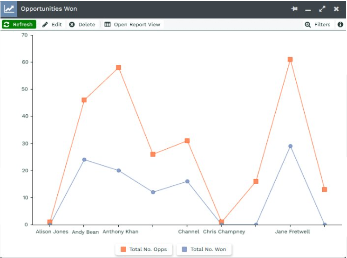Click Andy Bean's blue data point at 24

click(84, 160)
